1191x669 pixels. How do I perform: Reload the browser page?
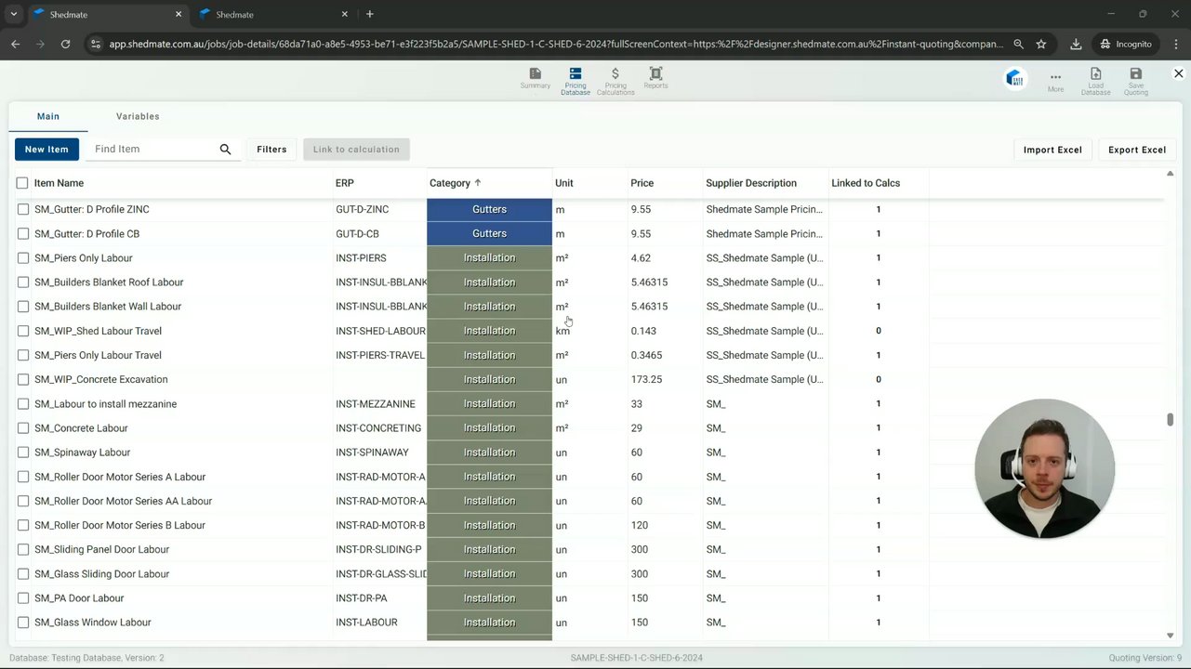pyautogui.click(x=65, y=44)
